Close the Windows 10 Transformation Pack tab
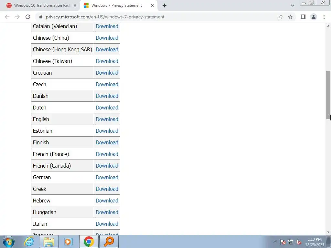The height and width of the screenshot is (248, 331). click(x=75, y=5)
